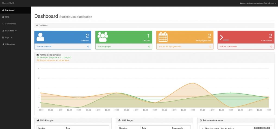Click the arrow icon beside Voir vos contacts

[88, 47]
